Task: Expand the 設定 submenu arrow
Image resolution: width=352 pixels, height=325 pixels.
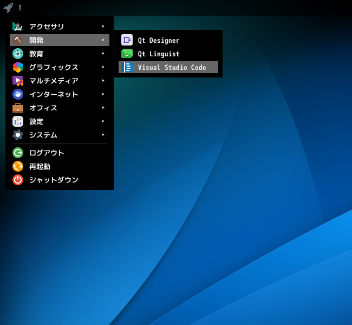Action: pos(103,121)
